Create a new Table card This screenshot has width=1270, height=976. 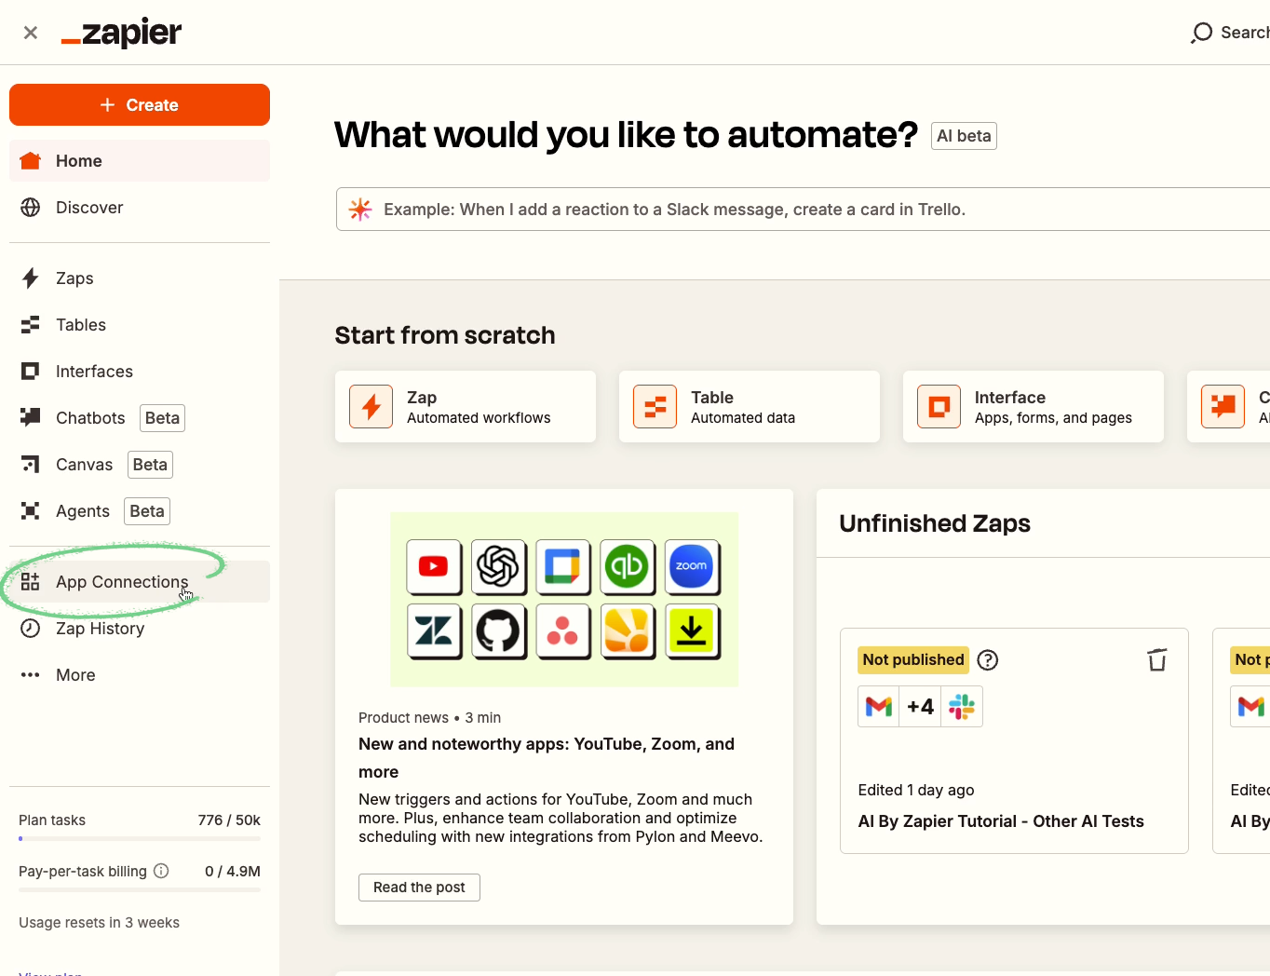coord(750,407)
